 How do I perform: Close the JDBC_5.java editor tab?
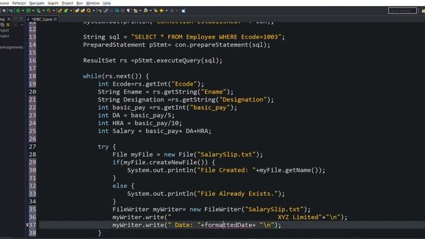[x=55, y=19]
